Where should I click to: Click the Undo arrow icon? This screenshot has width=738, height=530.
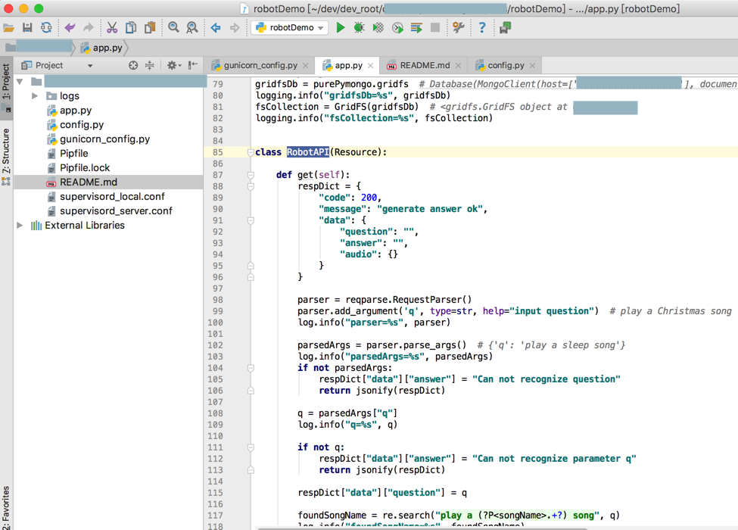70,28
